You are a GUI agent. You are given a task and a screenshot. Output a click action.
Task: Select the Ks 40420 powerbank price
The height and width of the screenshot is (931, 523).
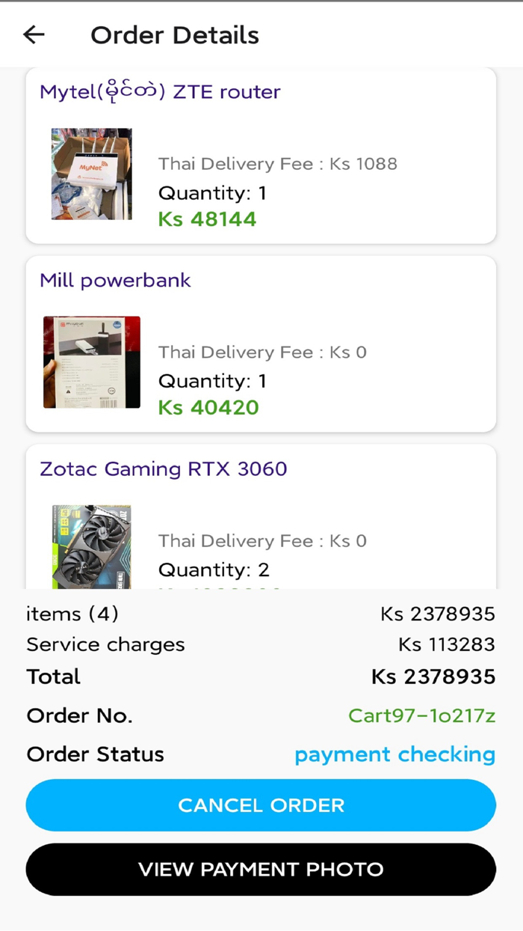pyautogui.click(x=206, y=406)
